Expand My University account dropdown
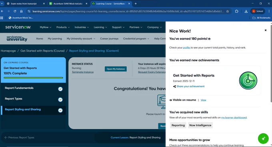The height and width of the screenshot is (147, 272). click(81, 39)
